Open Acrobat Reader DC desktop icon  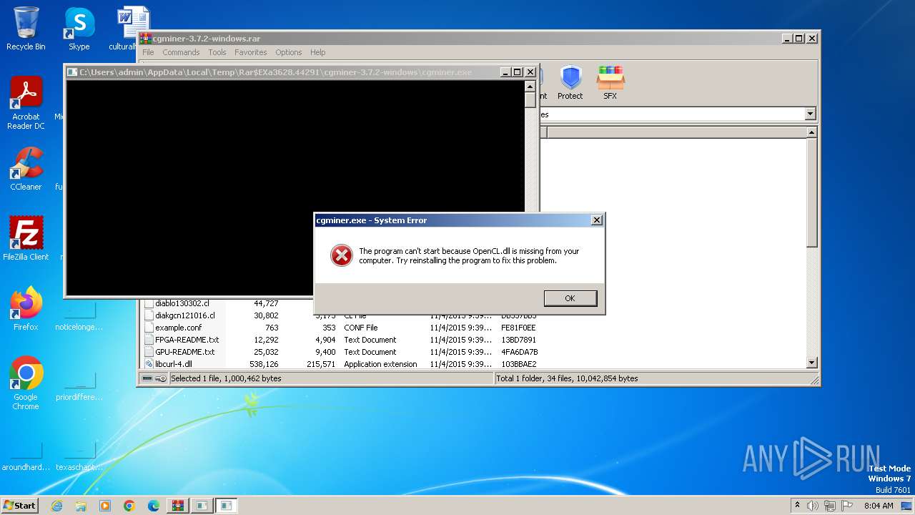coord(26,103)
